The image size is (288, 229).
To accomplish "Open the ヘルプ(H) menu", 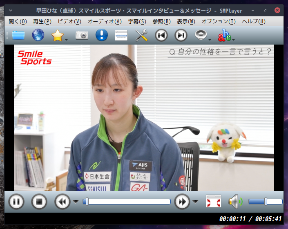I will pyautogui.click(x=254, y=22).
